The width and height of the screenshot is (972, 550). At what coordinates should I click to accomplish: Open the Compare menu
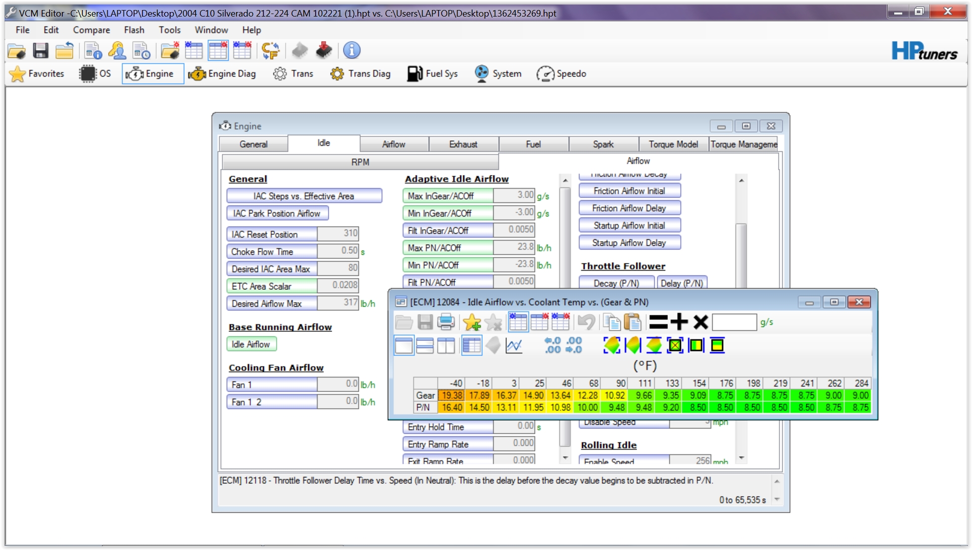click(x=91, y=30)
